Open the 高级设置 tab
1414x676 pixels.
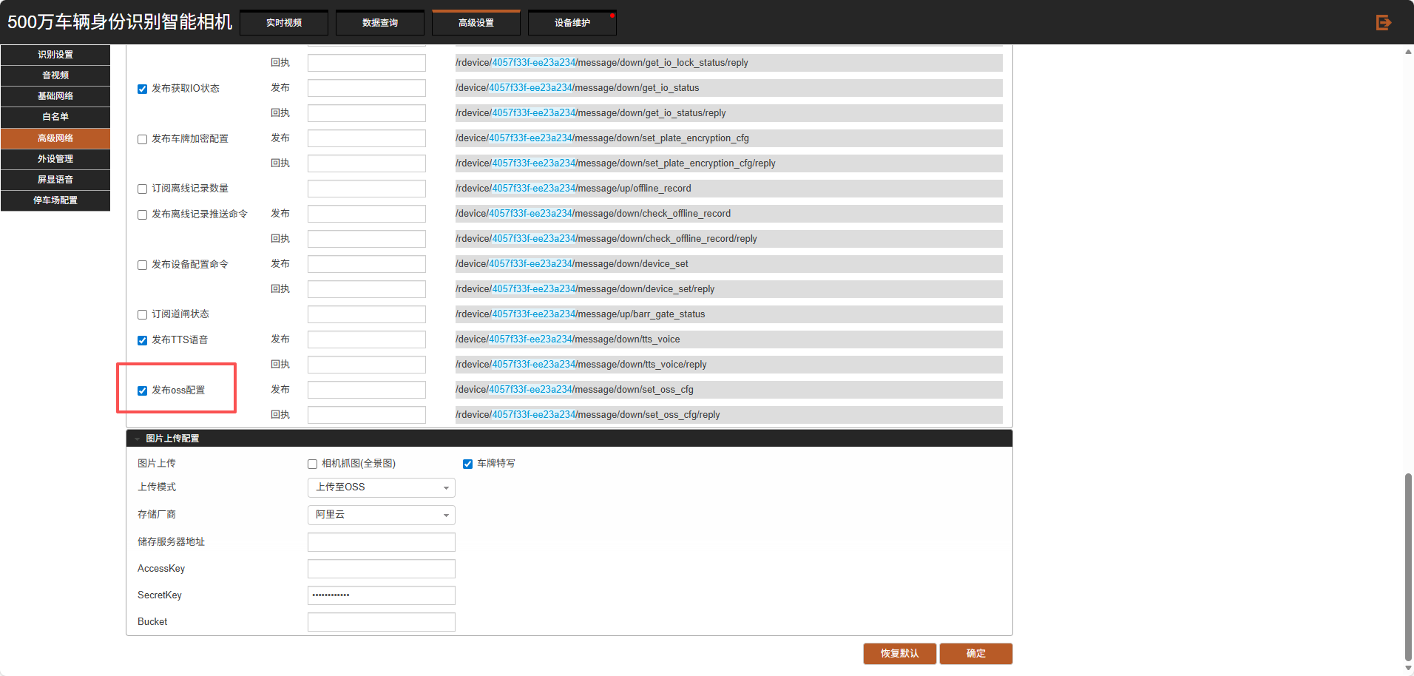[x=476, y=23]
